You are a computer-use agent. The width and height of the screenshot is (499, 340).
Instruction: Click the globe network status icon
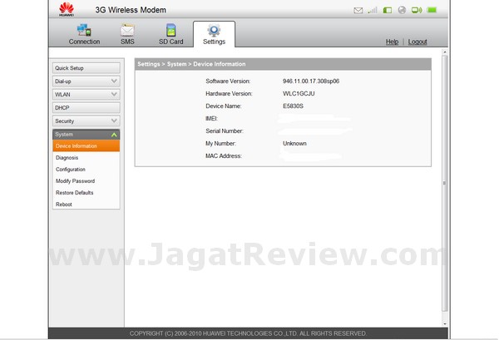402,11
